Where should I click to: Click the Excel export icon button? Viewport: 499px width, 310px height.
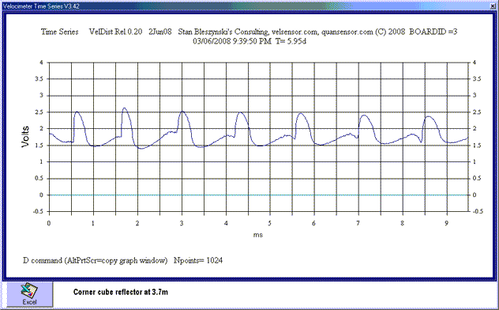point(29,294)
